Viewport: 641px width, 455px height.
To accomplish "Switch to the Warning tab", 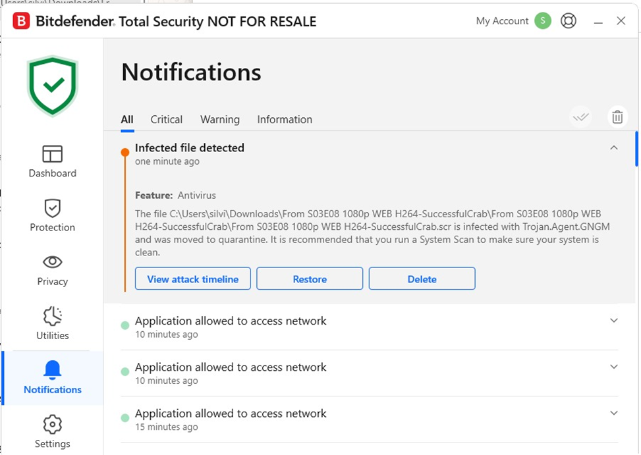I will (220, 119).
